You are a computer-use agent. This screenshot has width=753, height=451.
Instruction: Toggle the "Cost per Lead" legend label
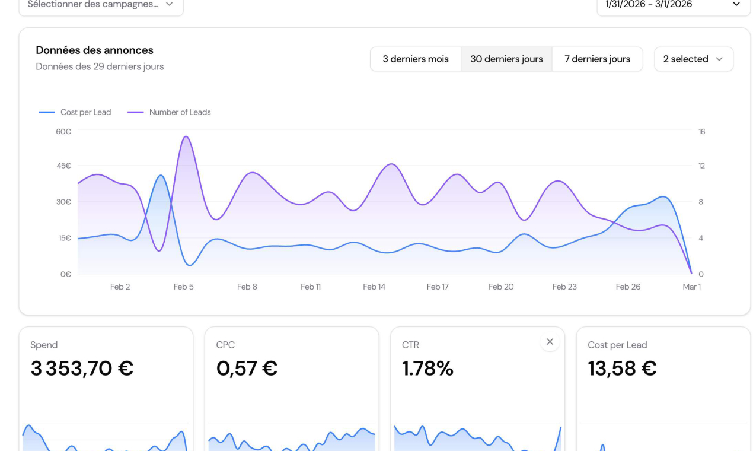[x=85, y=112]
